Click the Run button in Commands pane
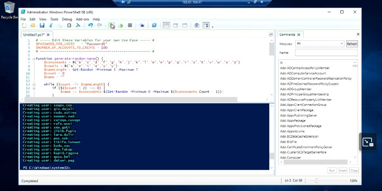Image resolution: width=382 pixels, height=191 pixels. pos(332,171)
